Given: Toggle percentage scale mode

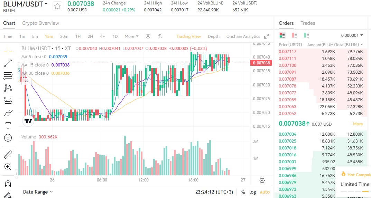Looking at the screenshot, I should click(x=242, y=192).
